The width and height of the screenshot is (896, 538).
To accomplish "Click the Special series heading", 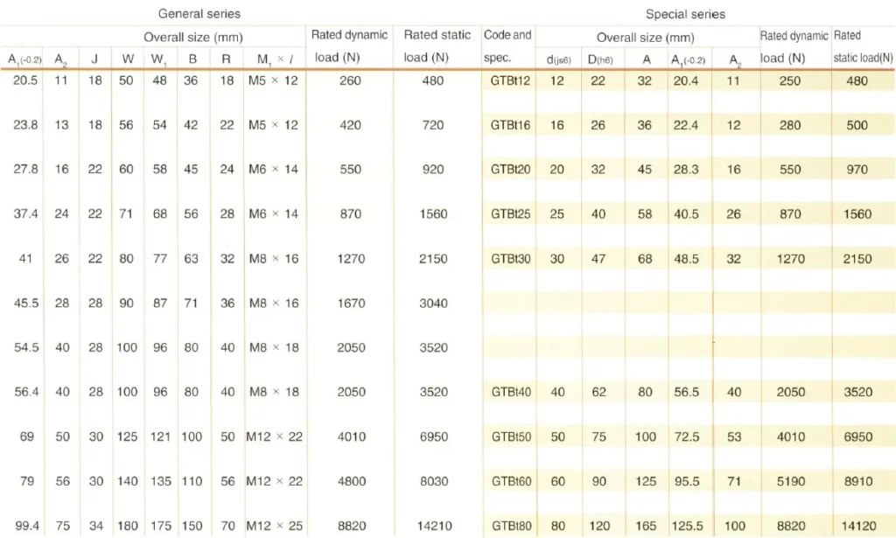I will [x=685, y=14].
